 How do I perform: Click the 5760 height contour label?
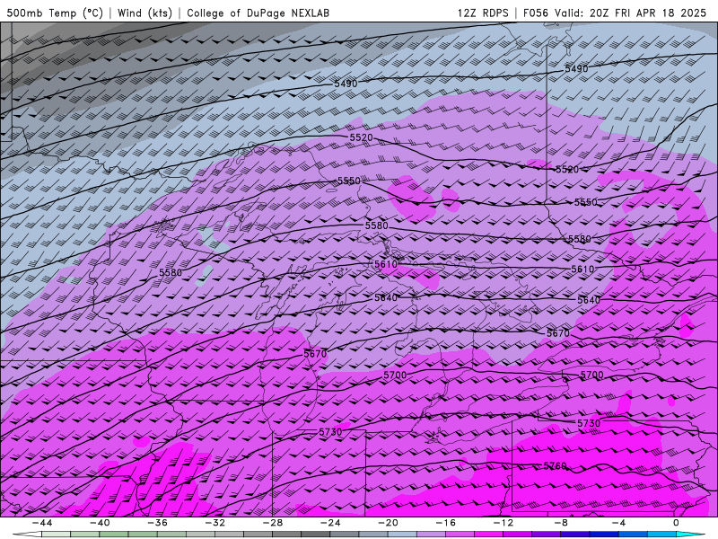coord(555,465)
